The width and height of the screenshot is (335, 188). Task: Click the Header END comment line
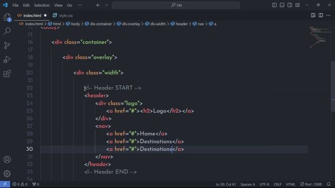110,172
